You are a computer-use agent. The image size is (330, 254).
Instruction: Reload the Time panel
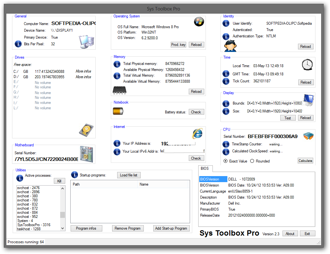[306, 82]
